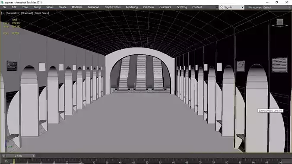
Task: Click the viewport [+] general menu label
Action: pos(3,13)
